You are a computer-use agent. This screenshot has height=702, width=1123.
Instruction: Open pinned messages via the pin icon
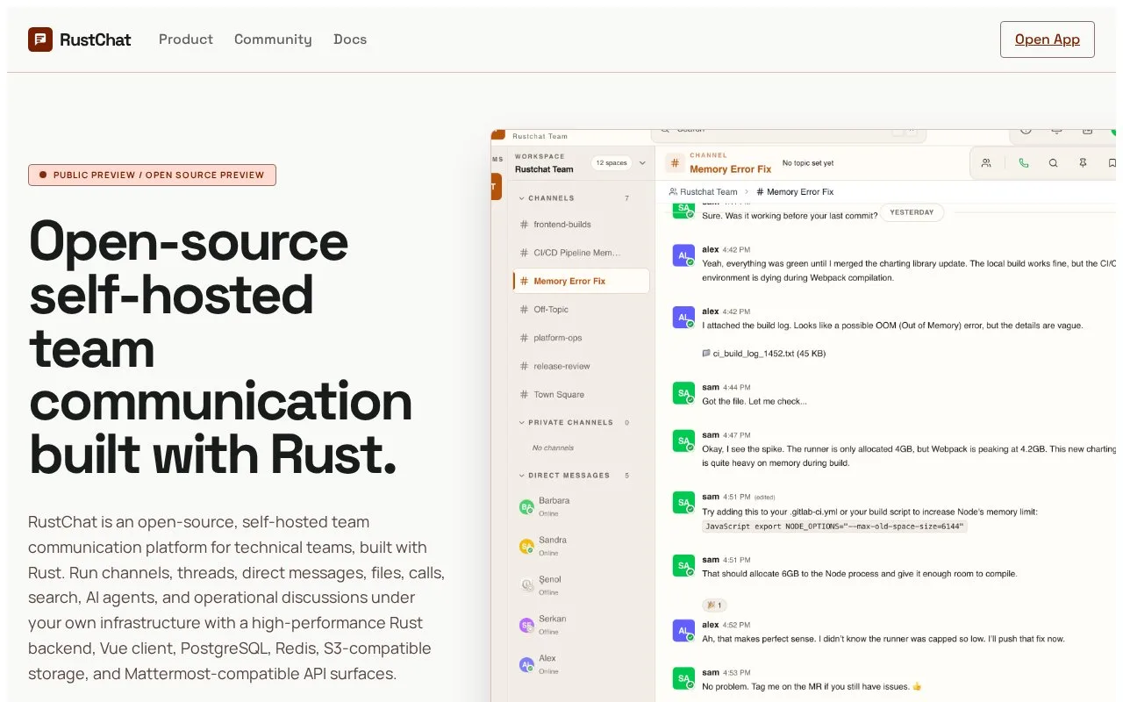[x=1084, y=162]
